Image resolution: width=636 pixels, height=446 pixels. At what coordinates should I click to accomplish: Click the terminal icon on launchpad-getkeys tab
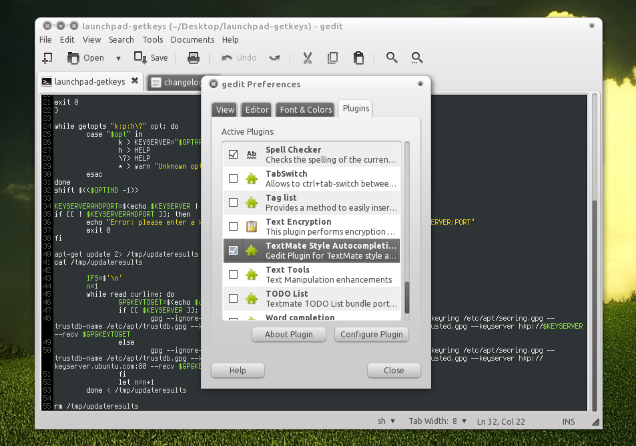47,82
